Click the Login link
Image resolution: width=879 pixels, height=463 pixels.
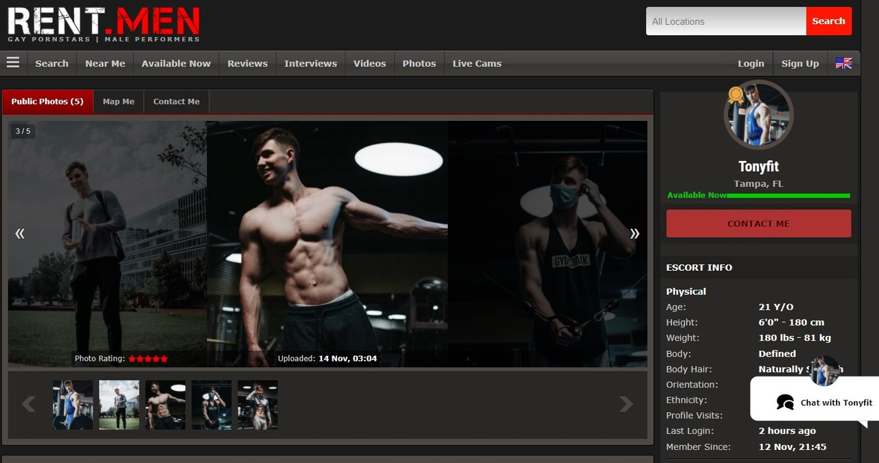pos(751,63)
